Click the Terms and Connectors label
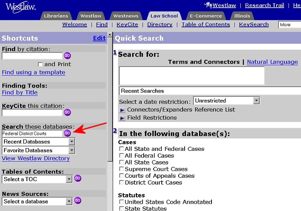Image resolution: width=301 pixels, height=211 pixels. pos(204,62)
